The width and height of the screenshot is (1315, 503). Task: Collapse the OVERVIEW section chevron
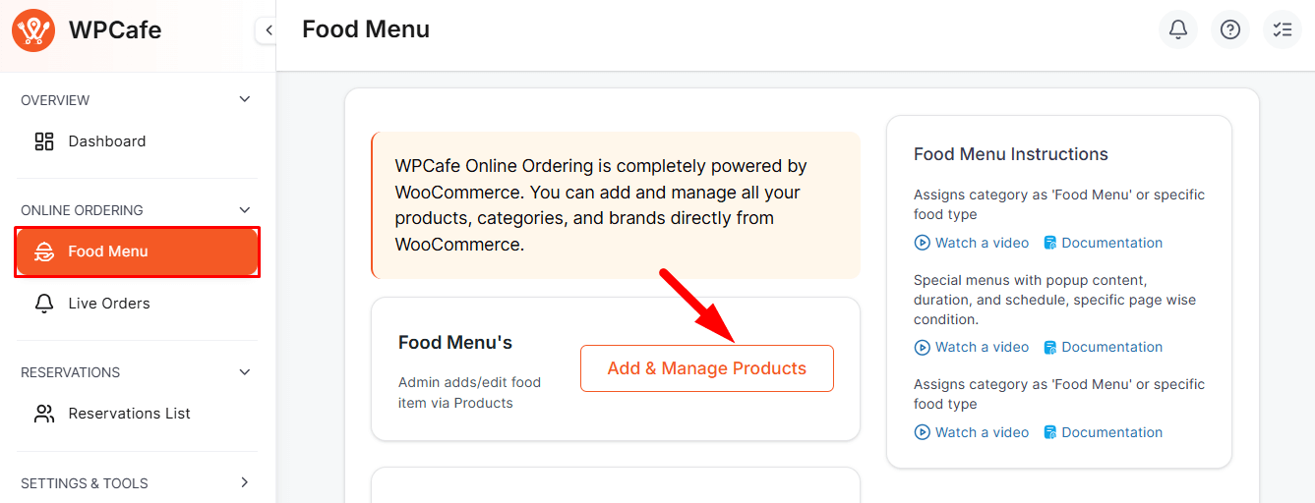tap(245, 99)
